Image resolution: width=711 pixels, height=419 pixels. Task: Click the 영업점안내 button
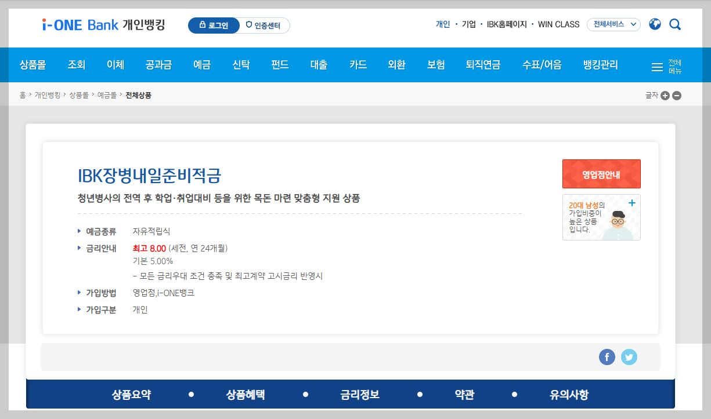[601, 174]
